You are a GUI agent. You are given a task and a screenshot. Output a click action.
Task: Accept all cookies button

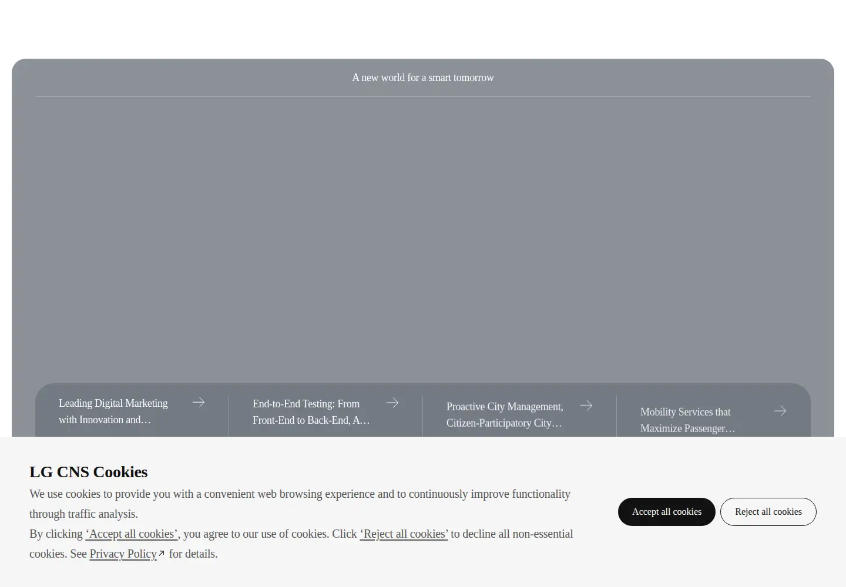point(667,512)
